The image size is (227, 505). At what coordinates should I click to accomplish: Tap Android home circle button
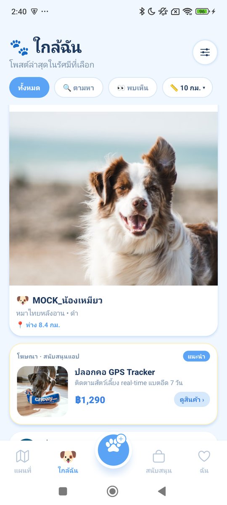(x=112, y=491)
